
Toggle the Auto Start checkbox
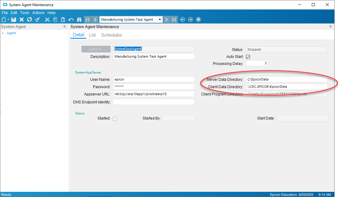coord(248,57)
